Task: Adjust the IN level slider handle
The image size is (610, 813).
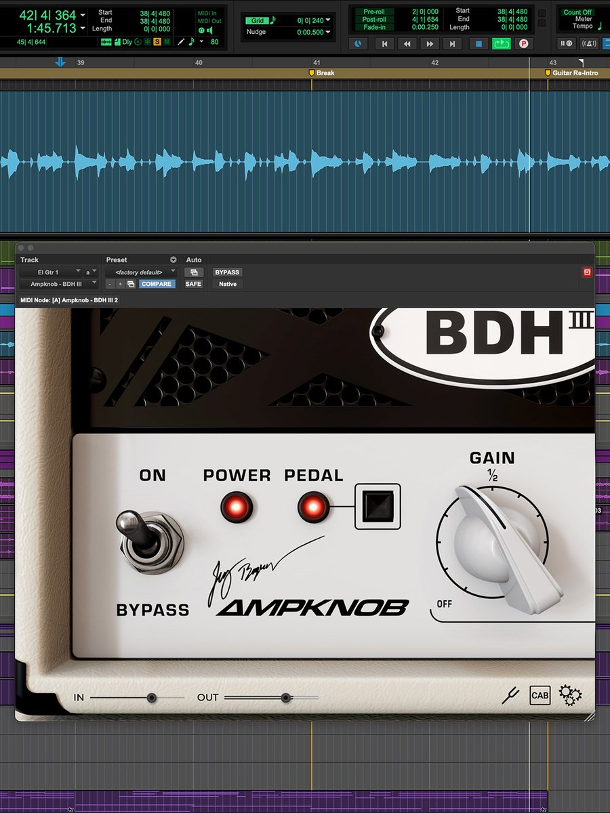Action: click(151, 697)
